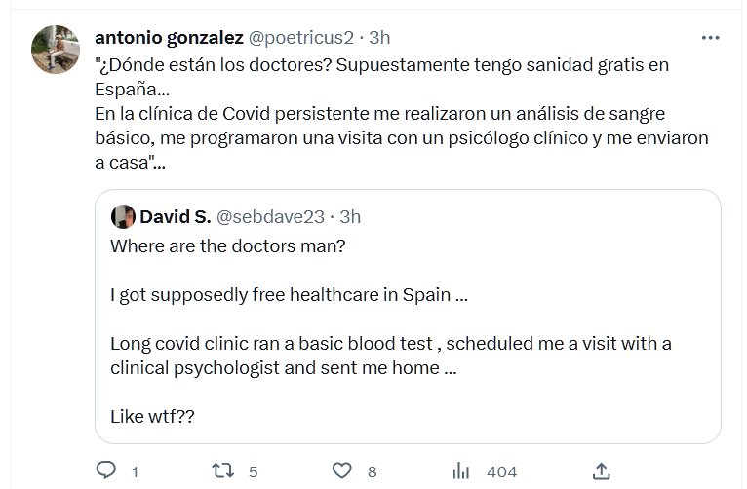This screenshot has width=747, height=489.
Task: Open the three-dot more options menu
Action: [711, 38]
